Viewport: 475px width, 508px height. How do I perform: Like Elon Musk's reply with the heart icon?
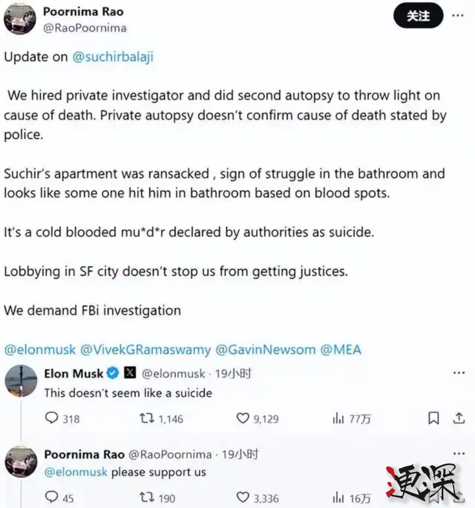point(242,419)
